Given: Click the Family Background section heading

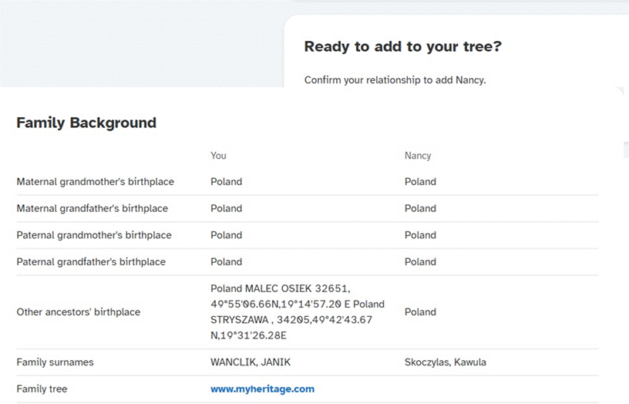Looking at the screenshot, I should (86, 123).
